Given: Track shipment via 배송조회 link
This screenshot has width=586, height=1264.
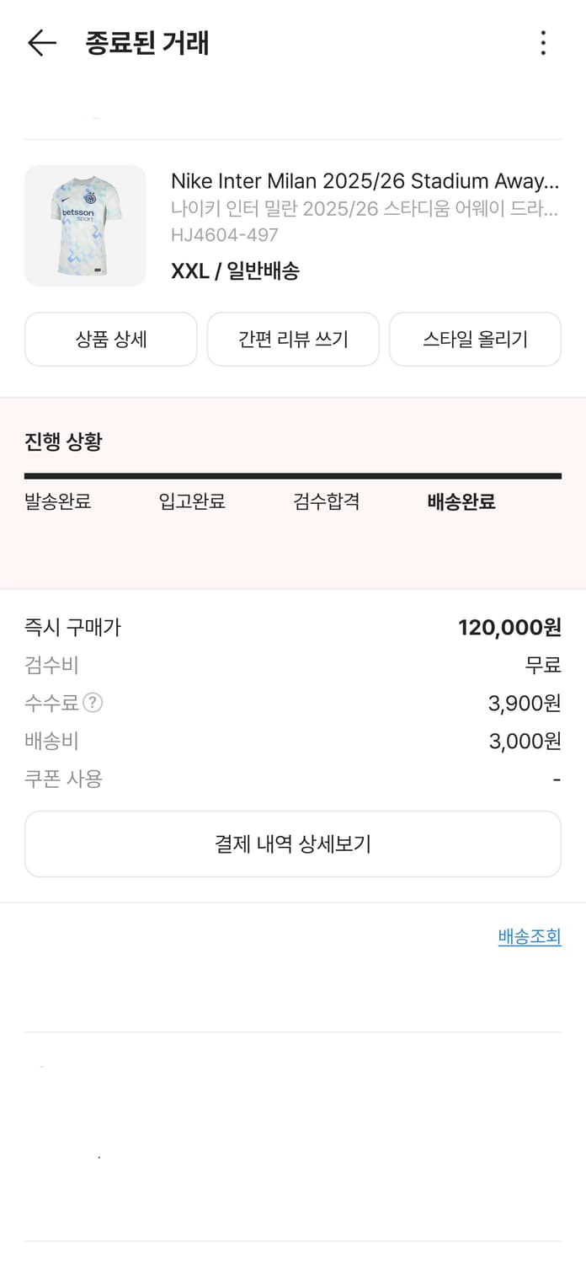Looking at the screenshot, I should (529, 936).
